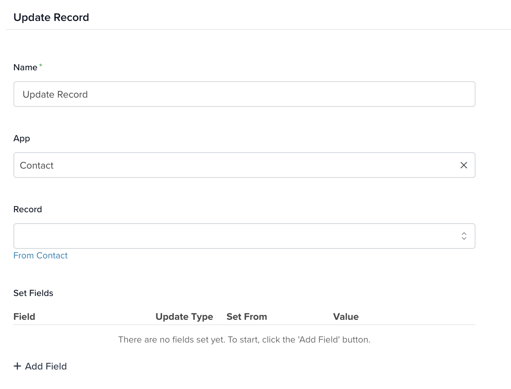This screenshot has width=511, height=389.
Task: Open the Record dropdown arrows
Action: click(x=464, y=236)
